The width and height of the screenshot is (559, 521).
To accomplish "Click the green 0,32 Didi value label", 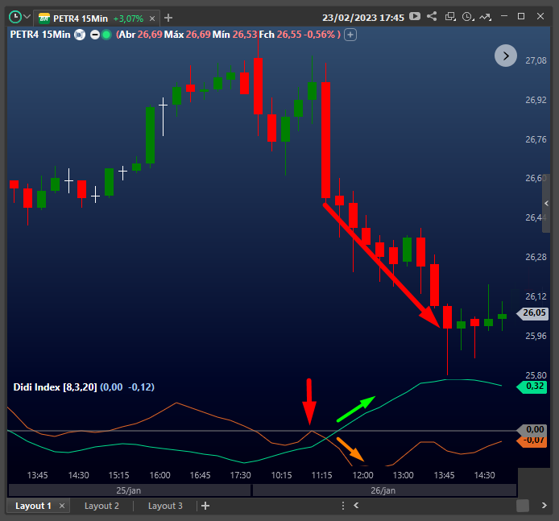I will tap(532, 387).
